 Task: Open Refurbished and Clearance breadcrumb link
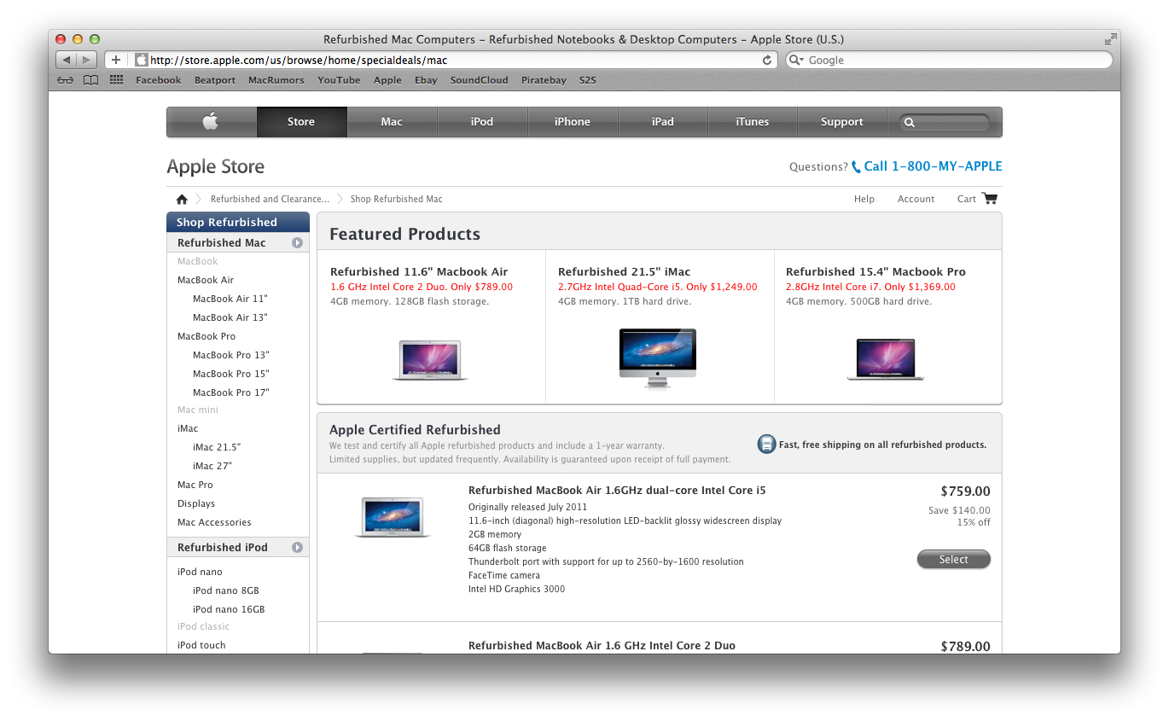(x=270, y=199)
